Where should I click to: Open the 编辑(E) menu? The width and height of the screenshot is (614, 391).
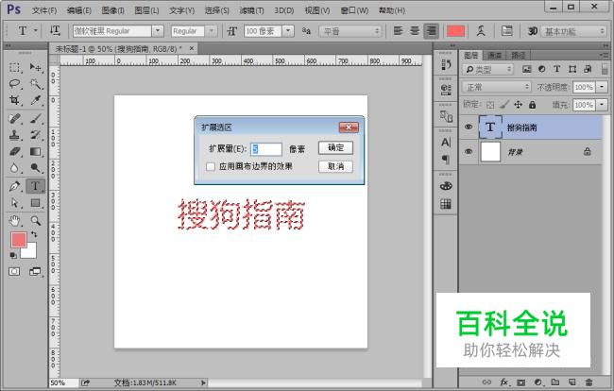(79, 10)
